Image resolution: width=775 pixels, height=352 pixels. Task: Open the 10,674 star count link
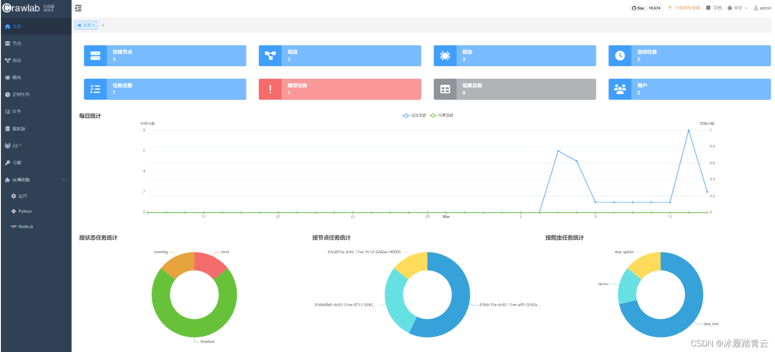[x=655, y=8]
